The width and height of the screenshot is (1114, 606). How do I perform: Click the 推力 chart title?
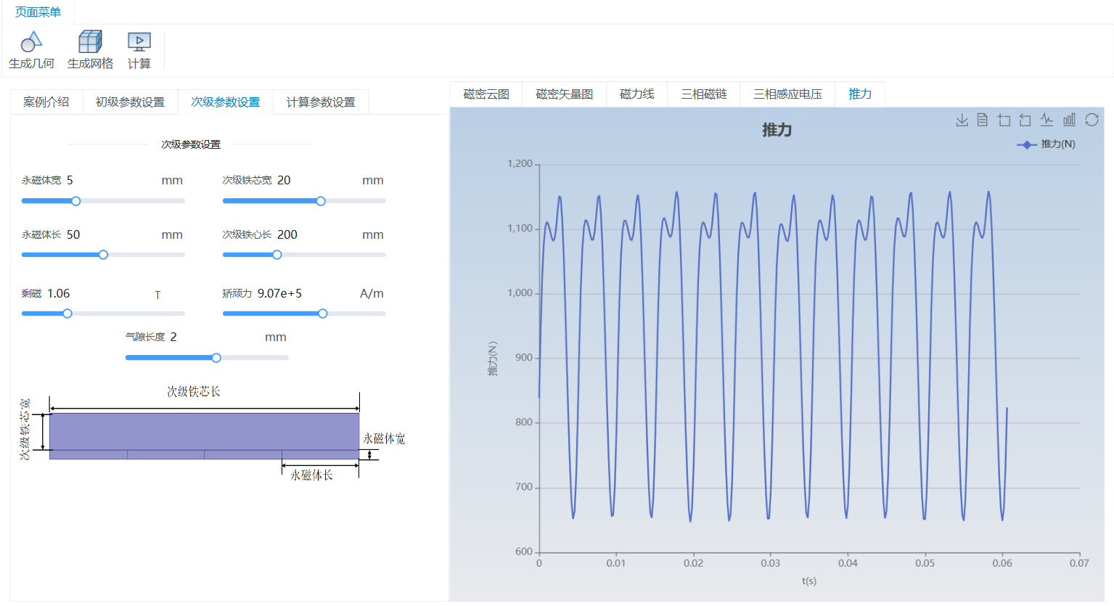click(x=777, y=130)
